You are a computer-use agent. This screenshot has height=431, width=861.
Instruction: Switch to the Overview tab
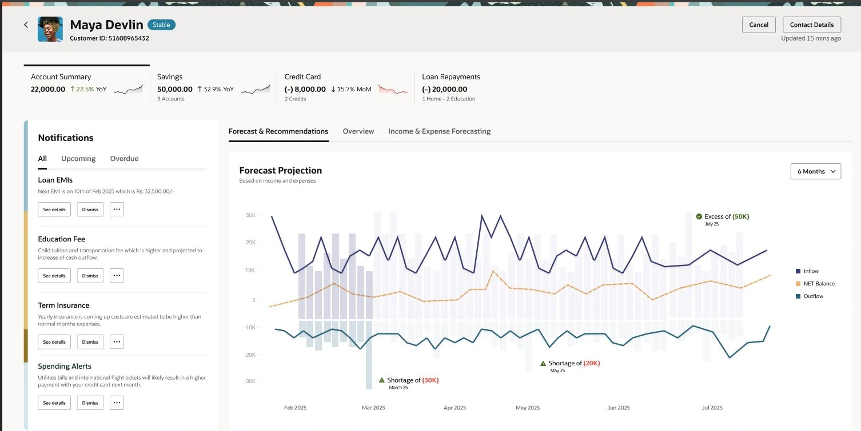(x=358, y=131)
